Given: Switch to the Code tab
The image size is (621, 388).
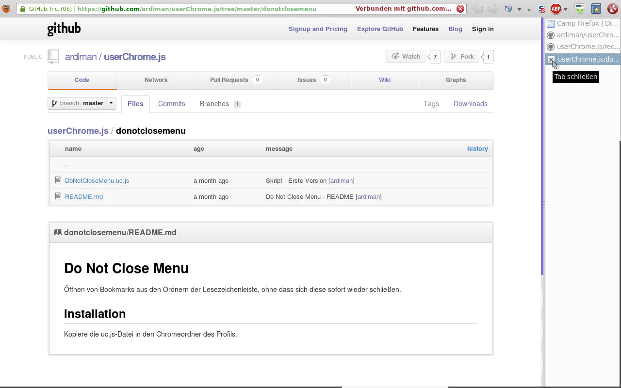Looking at the screenshot, I should 82,80.
